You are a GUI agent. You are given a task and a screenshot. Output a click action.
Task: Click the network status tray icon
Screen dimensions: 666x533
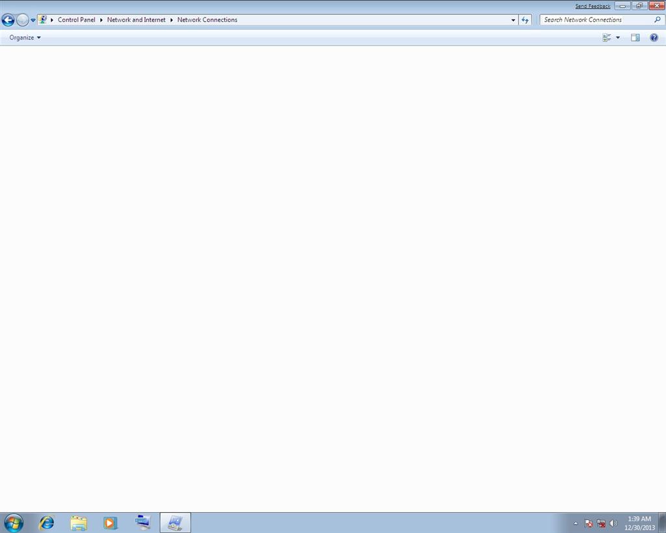[x=601, y=523]
